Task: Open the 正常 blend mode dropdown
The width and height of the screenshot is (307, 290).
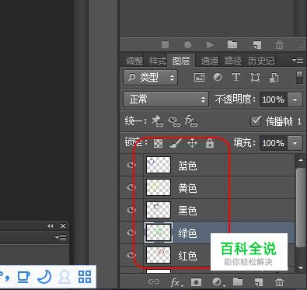Action: tap(166, 99)
